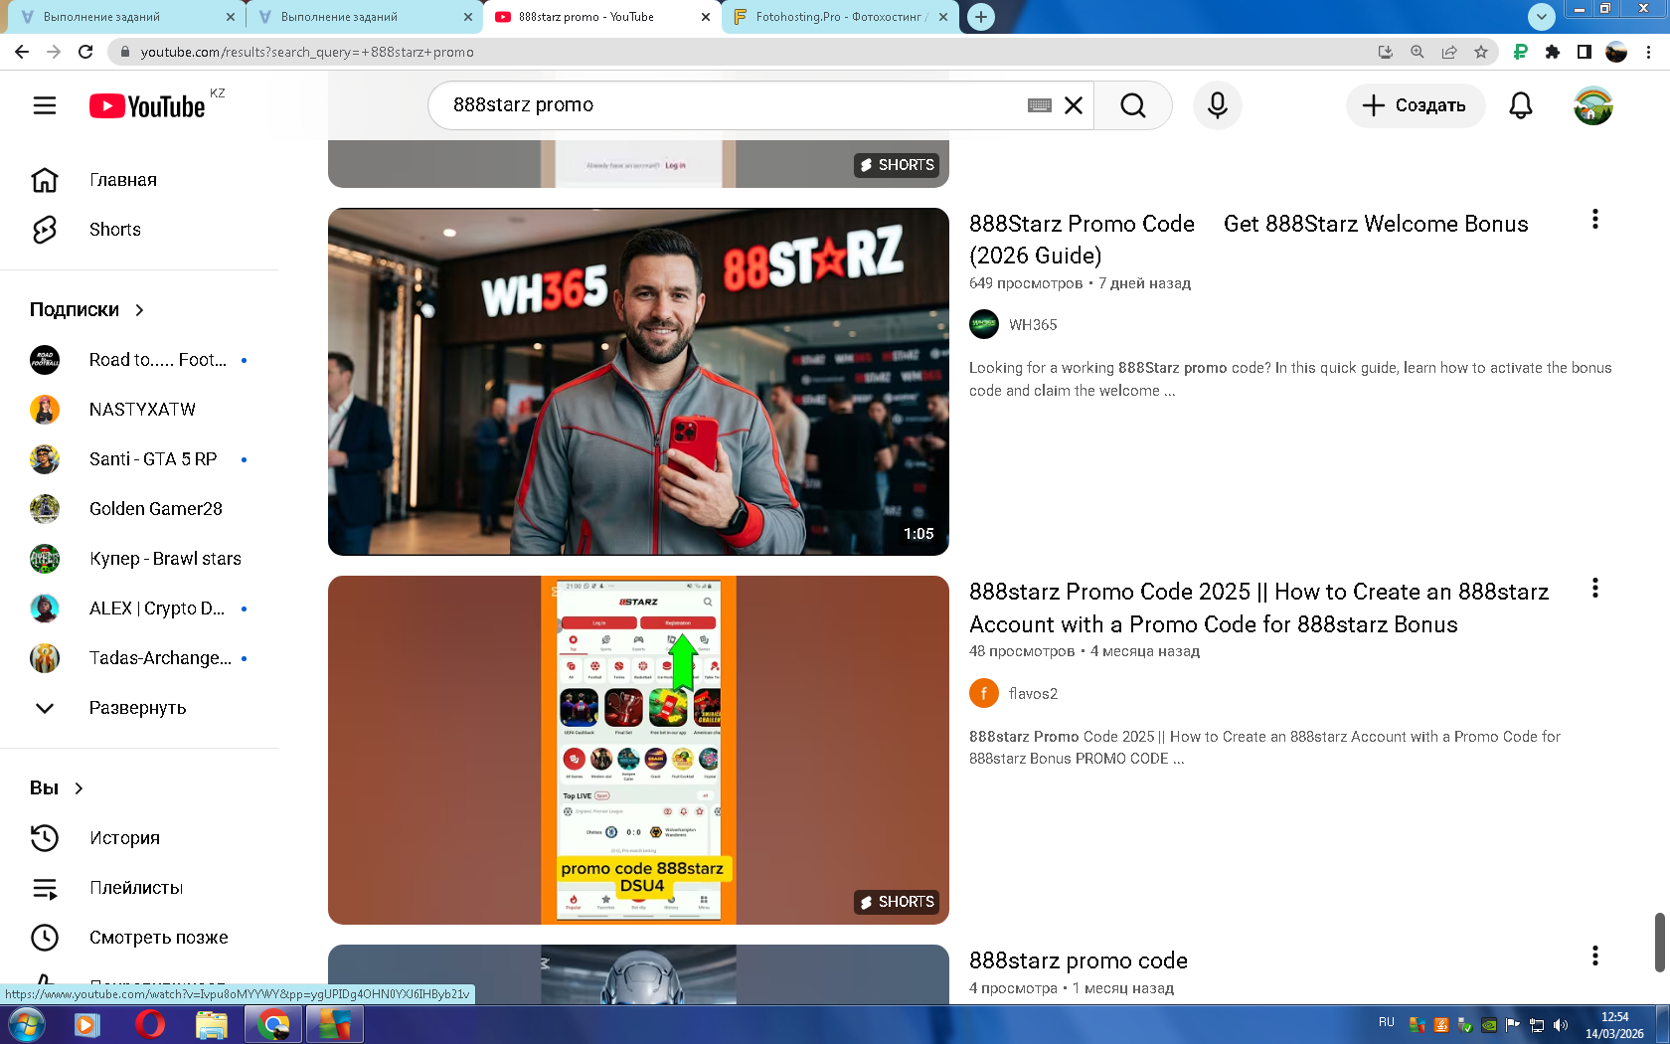The image size is (1670, 1044).
Task: Open the YouTube hamburger guide menu
Action: click(45, 105)
